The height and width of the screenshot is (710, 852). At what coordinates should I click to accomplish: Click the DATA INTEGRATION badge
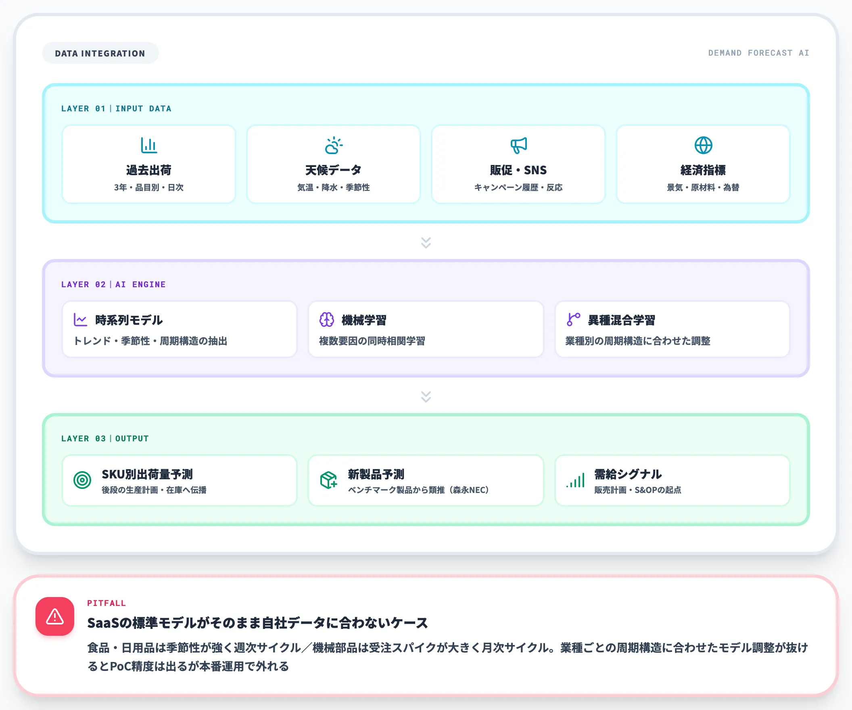click(100, 53)
